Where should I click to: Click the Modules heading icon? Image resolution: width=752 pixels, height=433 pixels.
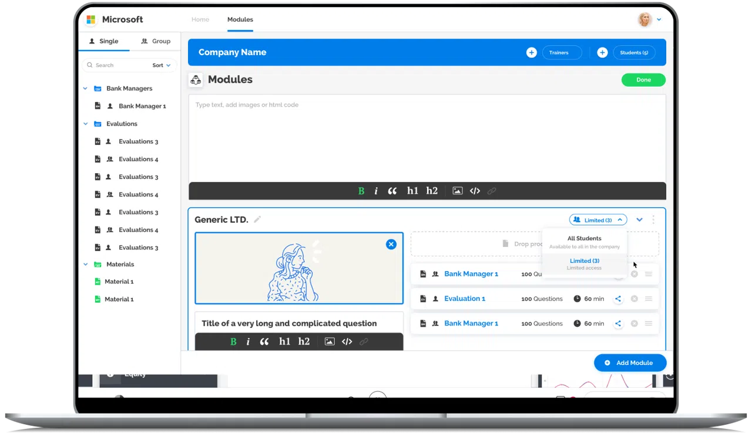(x=196, y=80)
